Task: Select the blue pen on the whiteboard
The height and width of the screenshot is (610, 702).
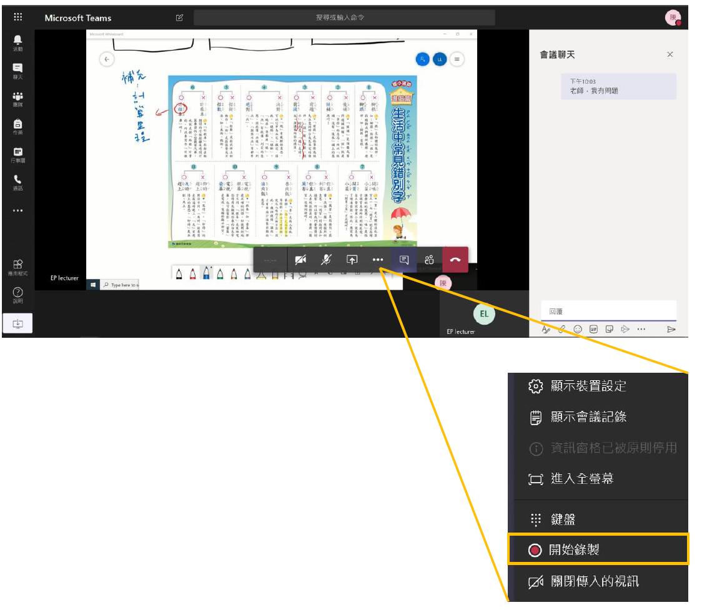Action: pyautogui.click(x=206, y=272)
